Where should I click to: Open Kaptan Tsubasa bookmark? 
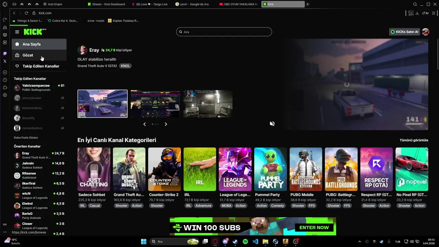[x=123, y=21]
